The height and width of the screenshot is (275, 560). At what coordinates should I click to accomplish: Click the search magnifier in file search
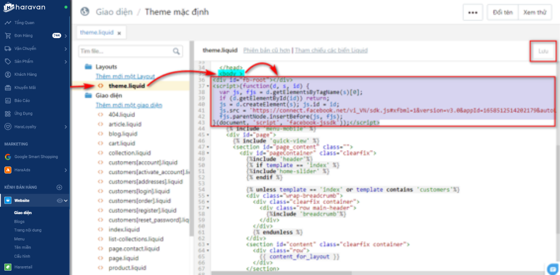(176, 52)
